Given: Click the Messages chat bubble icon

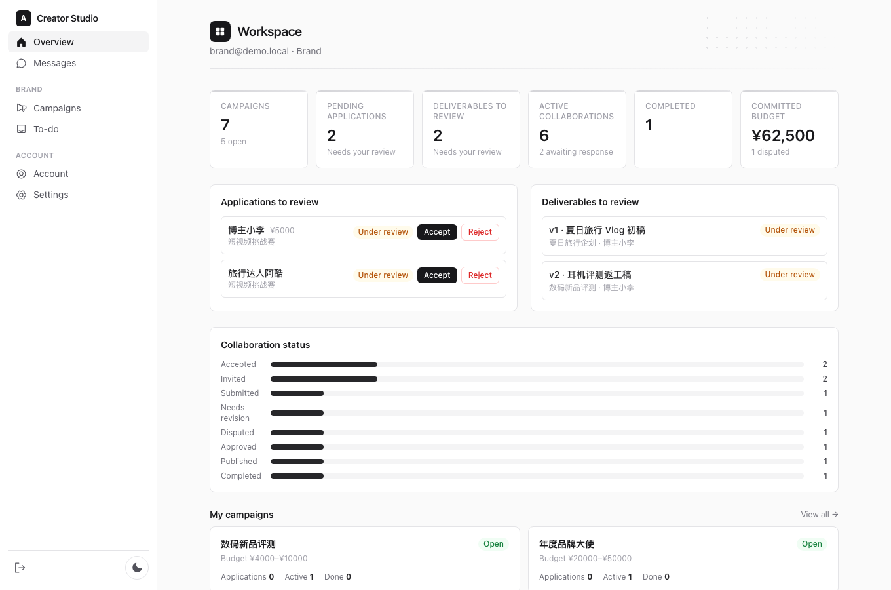Looking at the screenshot, I should pyautogui.click(x=21, y=63).
